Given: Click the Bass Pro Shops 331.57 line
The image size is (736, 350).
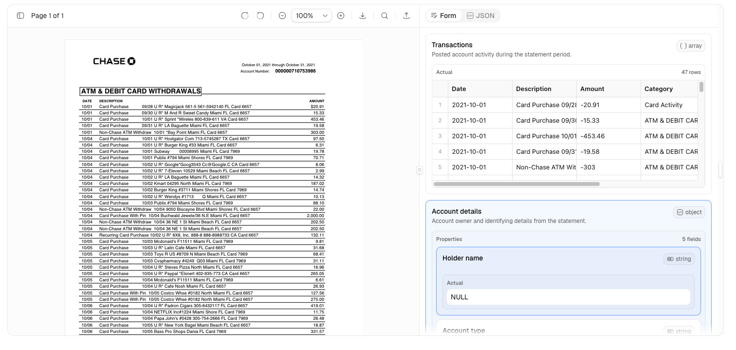Looking at the screenshot, I should 202,332.
